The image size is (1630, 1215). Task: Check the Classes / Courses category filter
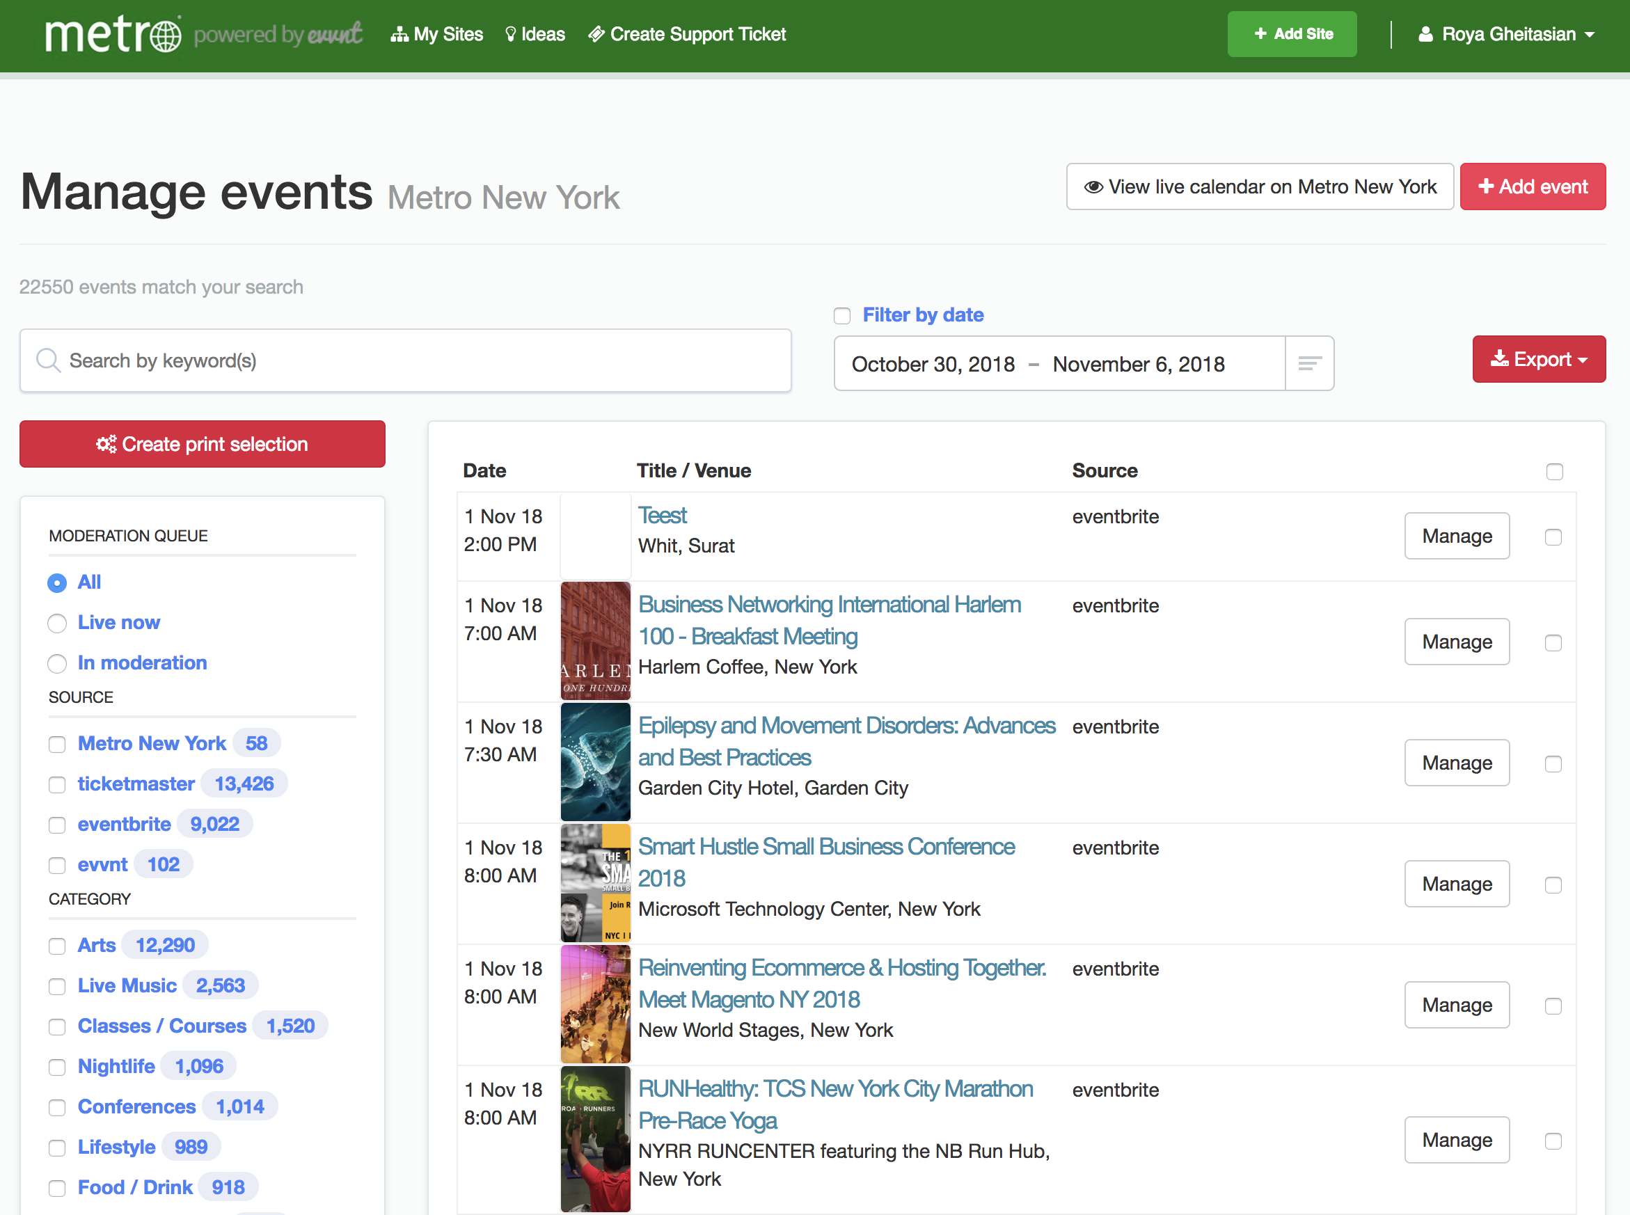pos(56,1026)
